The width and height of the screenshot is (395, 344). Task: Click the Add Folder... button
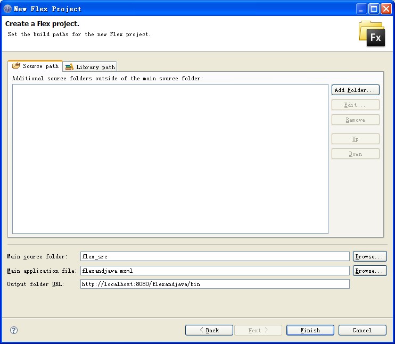pos(355,90)
